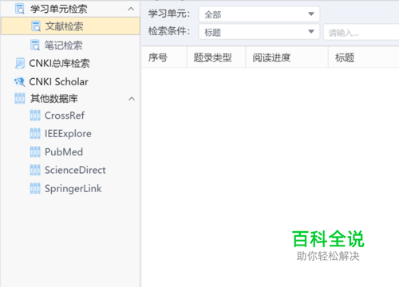Click the 学习单元: field label

[169, 14]
